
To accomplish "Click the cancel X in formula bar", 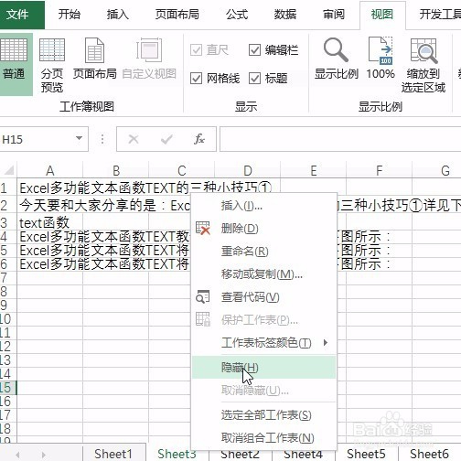I will tap(134, 139).
